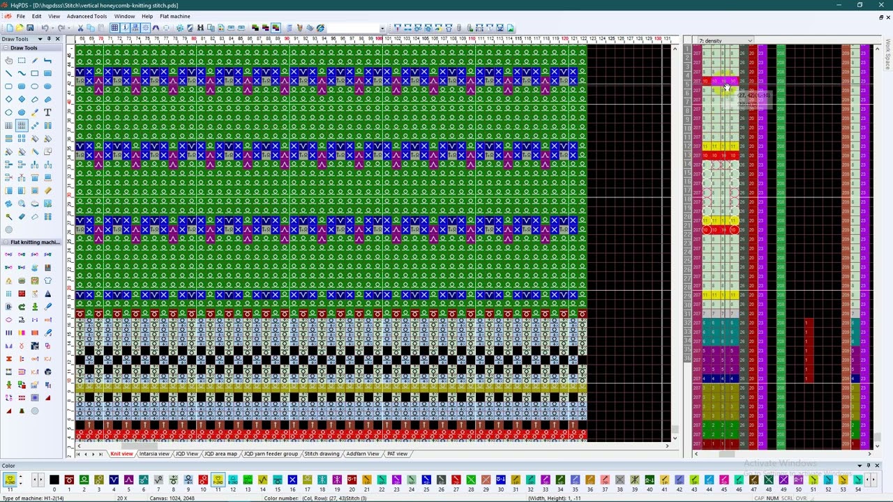Viewport: 893px width, 502px height.
Task: Choose the rectangular selection tool
Action: [x=22, y=61]
